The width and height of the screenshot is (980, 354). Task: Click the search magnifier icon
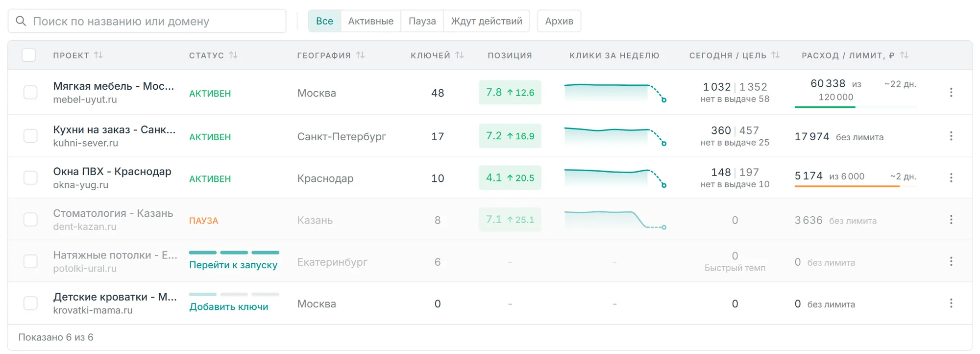(21, 21)
